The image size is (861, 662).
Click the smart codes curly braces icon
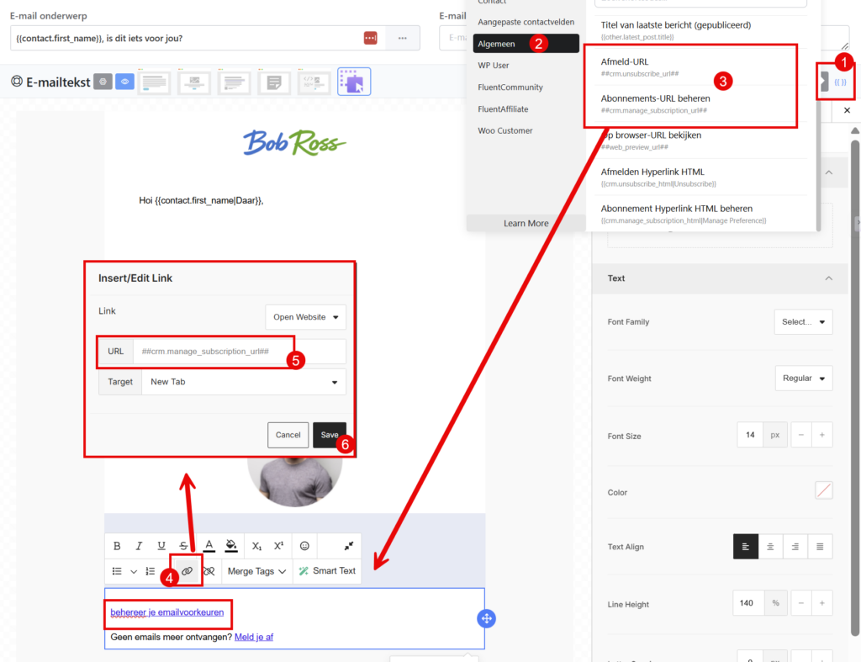point(839,82)
